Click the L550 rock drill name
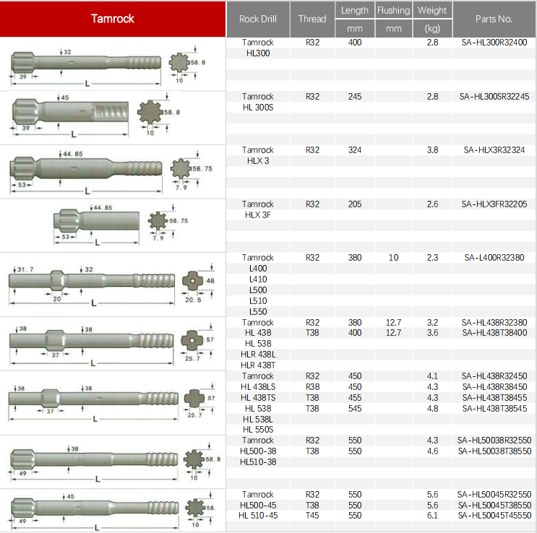This screenshot has width=537, height=533. coord(258,312)
